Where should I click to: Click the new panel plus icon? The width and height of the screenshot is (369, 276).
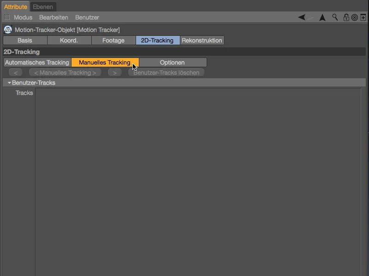(x=363, y=17)
